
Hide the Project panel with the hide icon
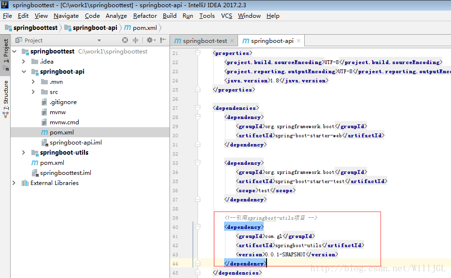point(163,40)
